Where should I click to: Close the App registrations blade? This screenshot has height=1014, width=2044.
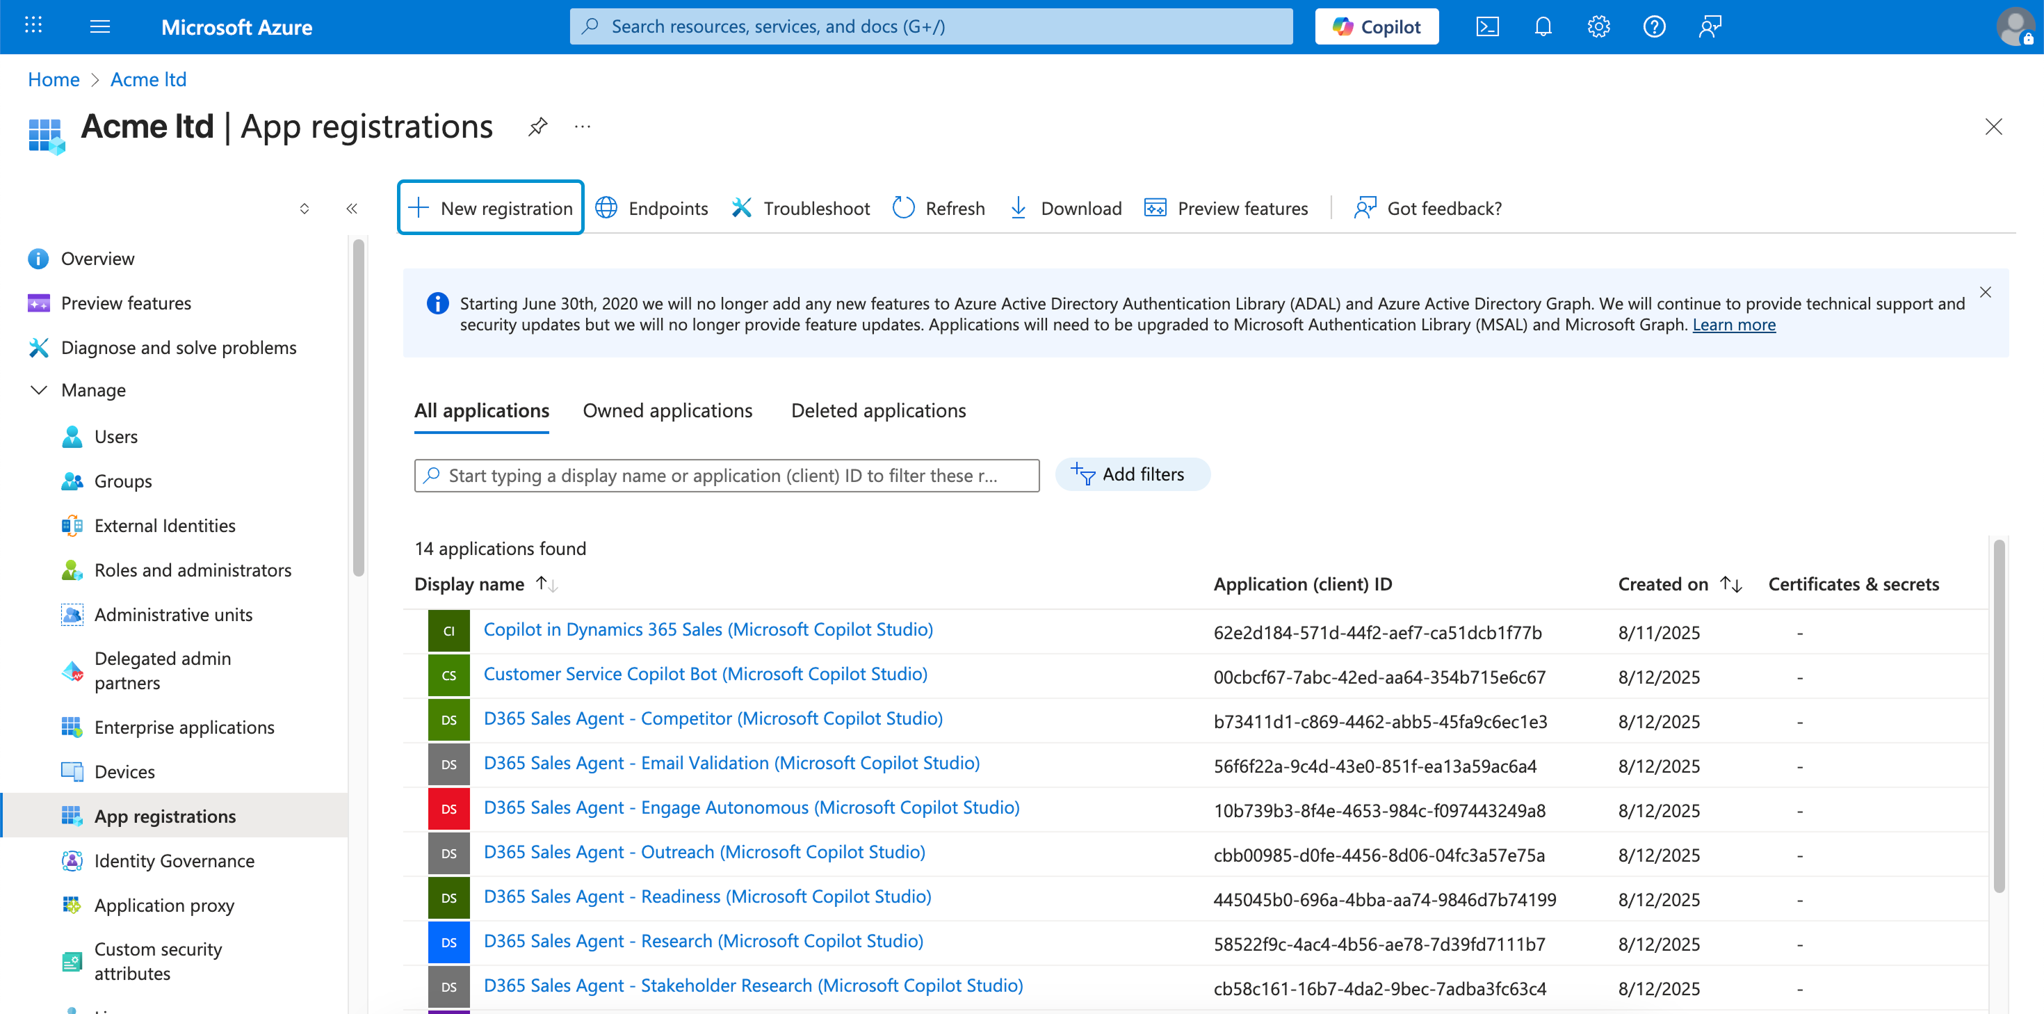[x=1993, y=127]
